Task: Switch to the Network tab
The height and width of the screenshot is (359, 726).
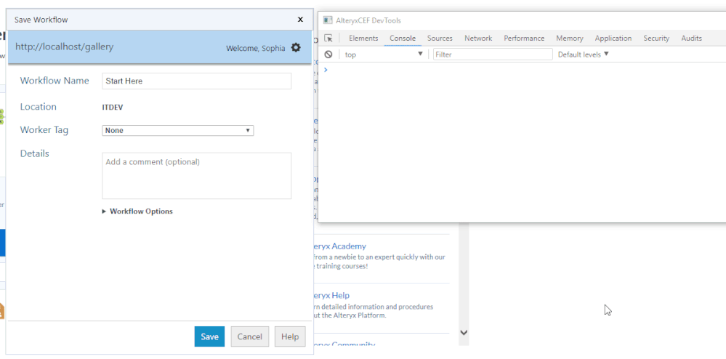Action: point(478,39)
